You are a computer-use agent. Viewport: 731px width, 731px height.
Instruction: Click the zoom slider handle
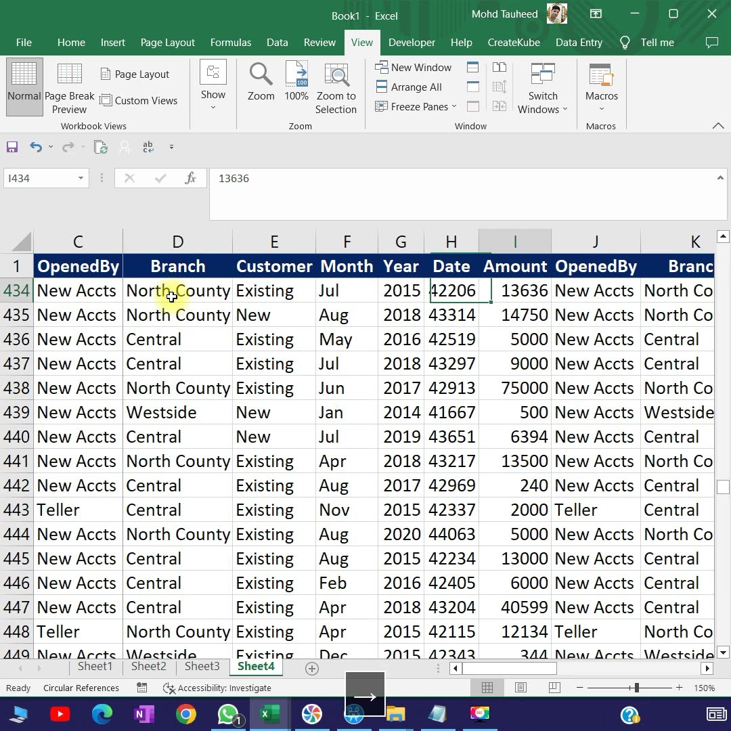[636, 688]
